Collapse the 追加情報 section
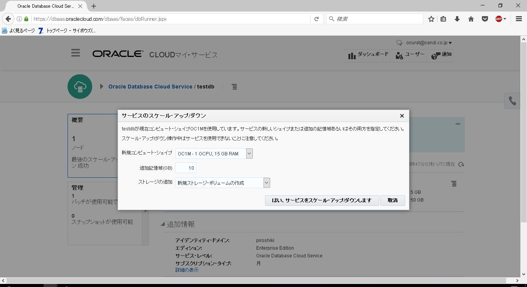527x287 pixels. tap(163, 224)
